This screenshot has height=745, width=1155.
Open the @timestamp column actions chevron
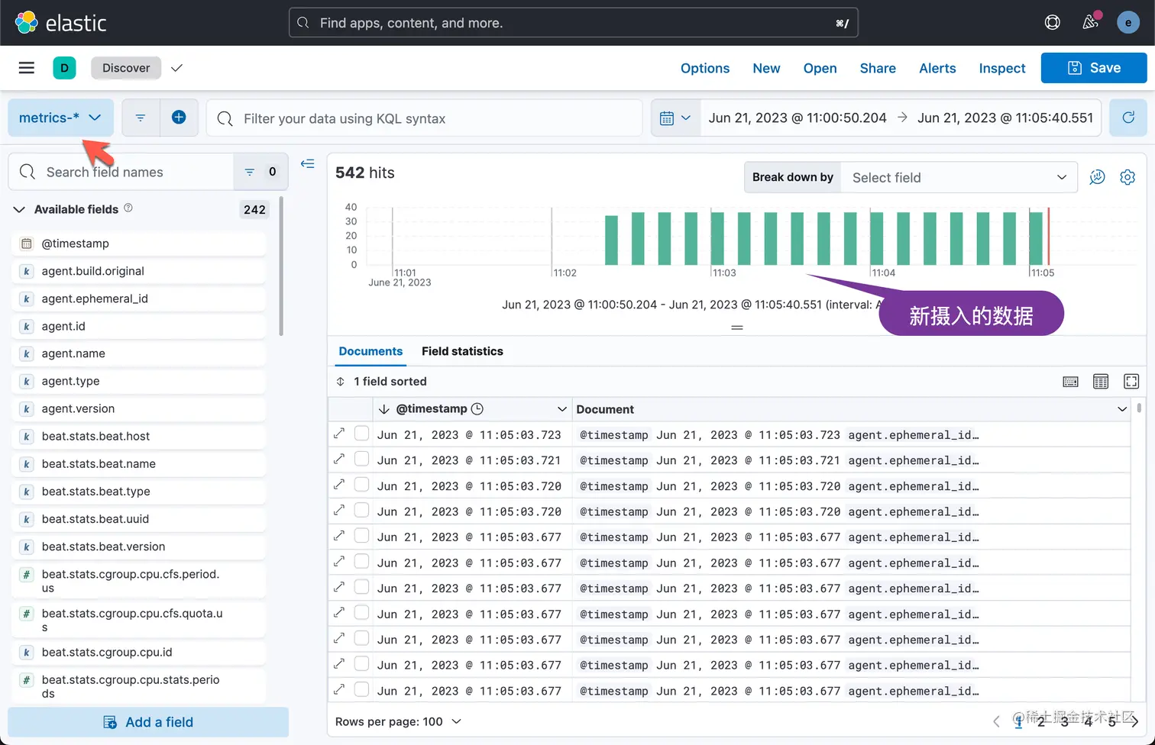[x=562, y=409]
